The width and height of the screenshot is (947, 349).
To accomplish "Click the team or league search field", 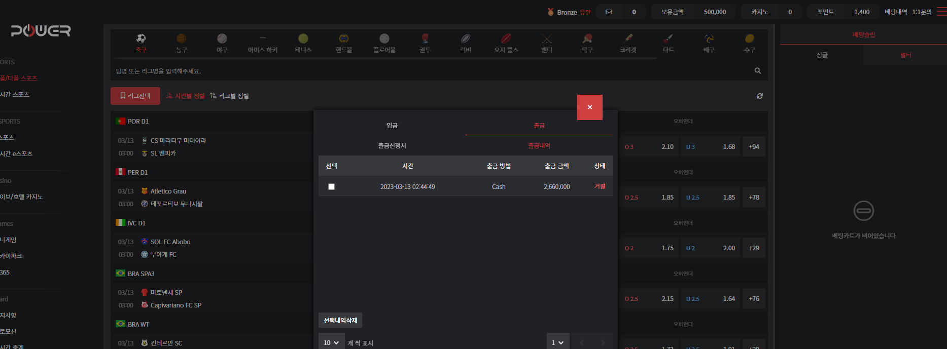I will point(431,71).
